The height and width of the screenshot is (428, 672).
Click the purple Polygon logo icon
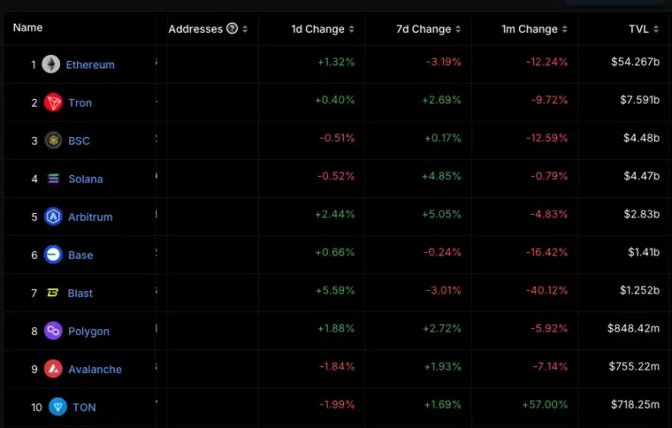(53, 331)
